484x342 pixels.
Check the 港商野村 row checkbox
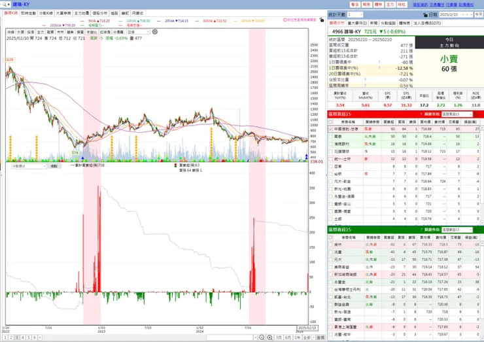click(330, 144)
